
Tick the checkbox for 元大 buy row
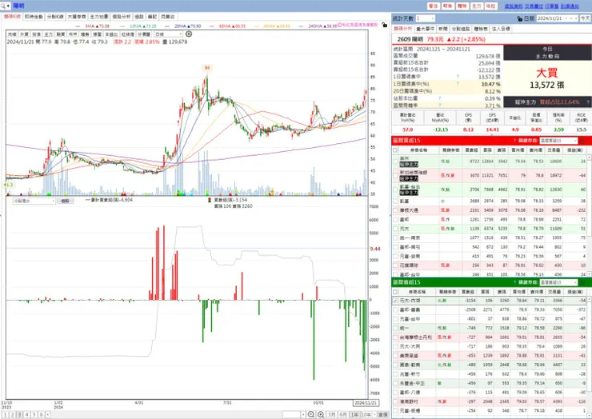pos(395,229)
